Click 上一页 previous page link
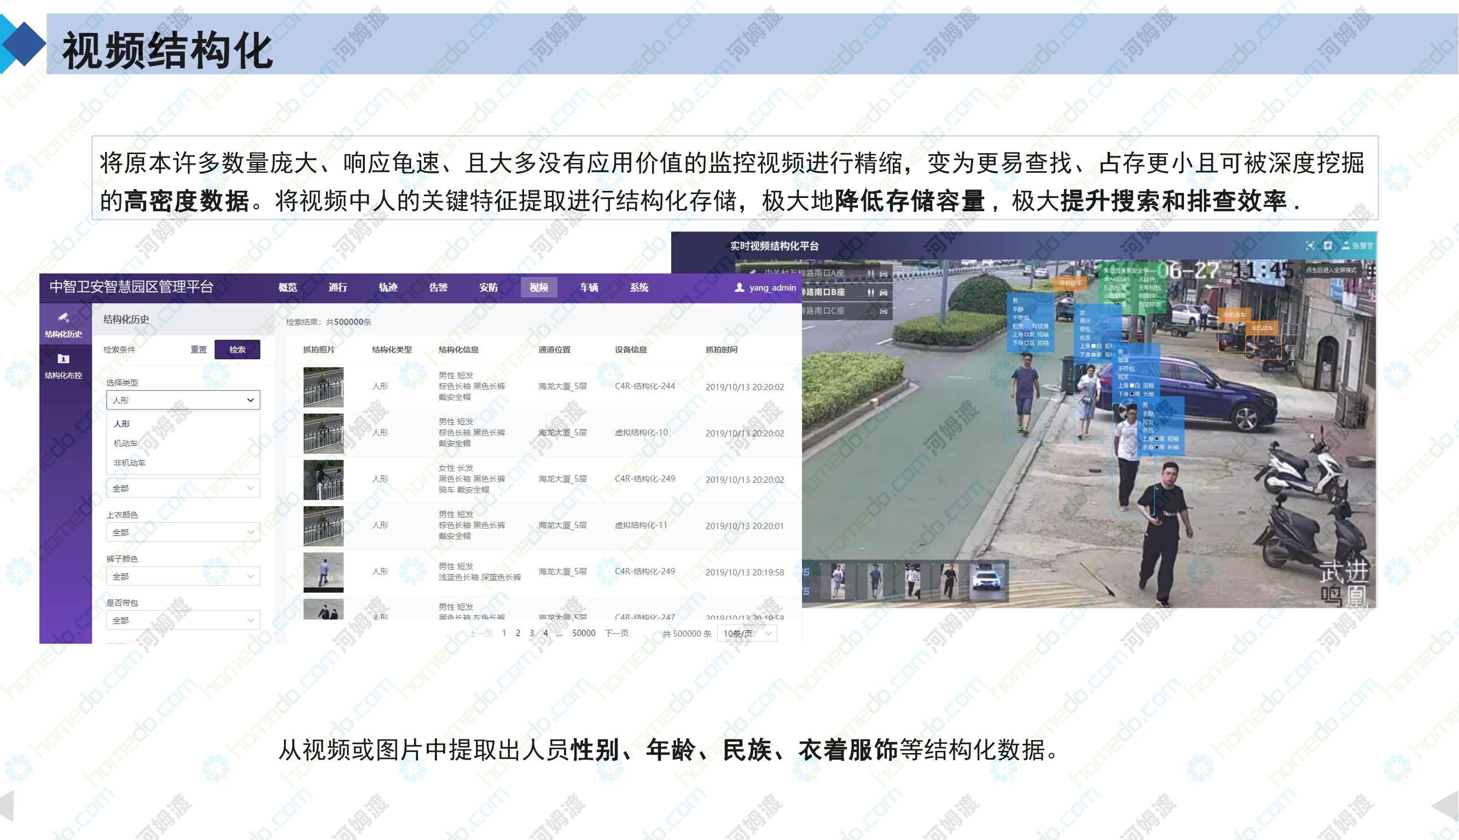 [x=481, y=633]
